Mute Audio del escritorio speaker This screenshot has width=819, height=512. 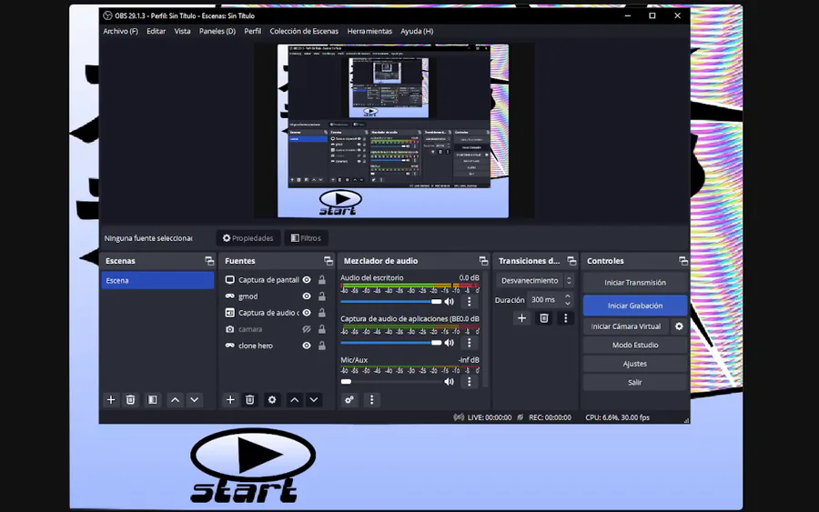point(449,302)
